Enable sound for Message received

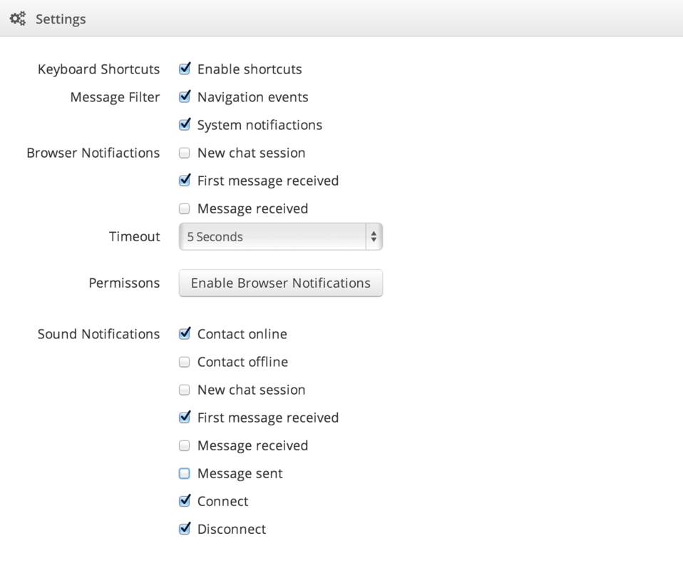tap(185, 445)
